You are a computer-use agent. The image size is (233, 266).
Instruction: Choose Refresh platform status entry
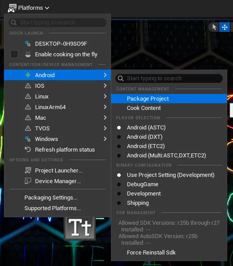click(57, 150)
